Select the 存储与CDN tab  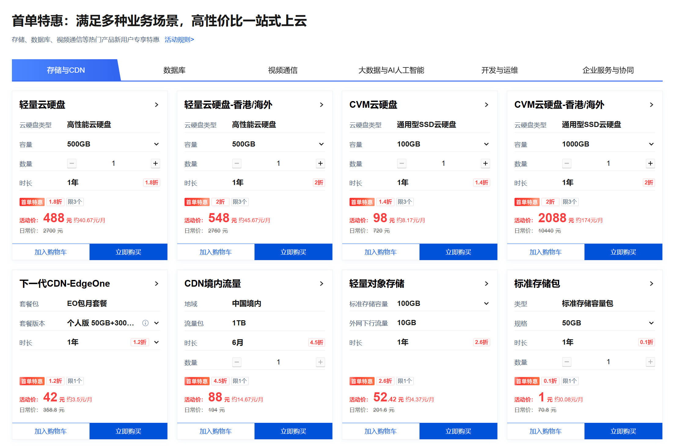click(66, 70)
